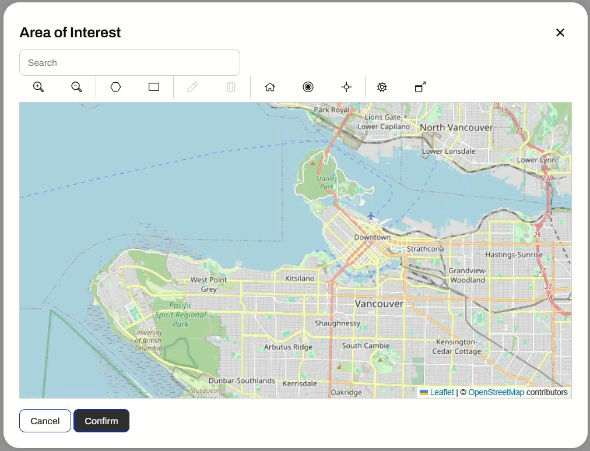Click the expand map external icon

coord(420,87)
